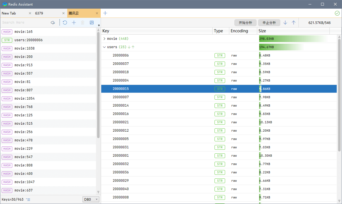The image size is (342, 204).
Task: Select the 20000021 row
Action: coord(219,122)
